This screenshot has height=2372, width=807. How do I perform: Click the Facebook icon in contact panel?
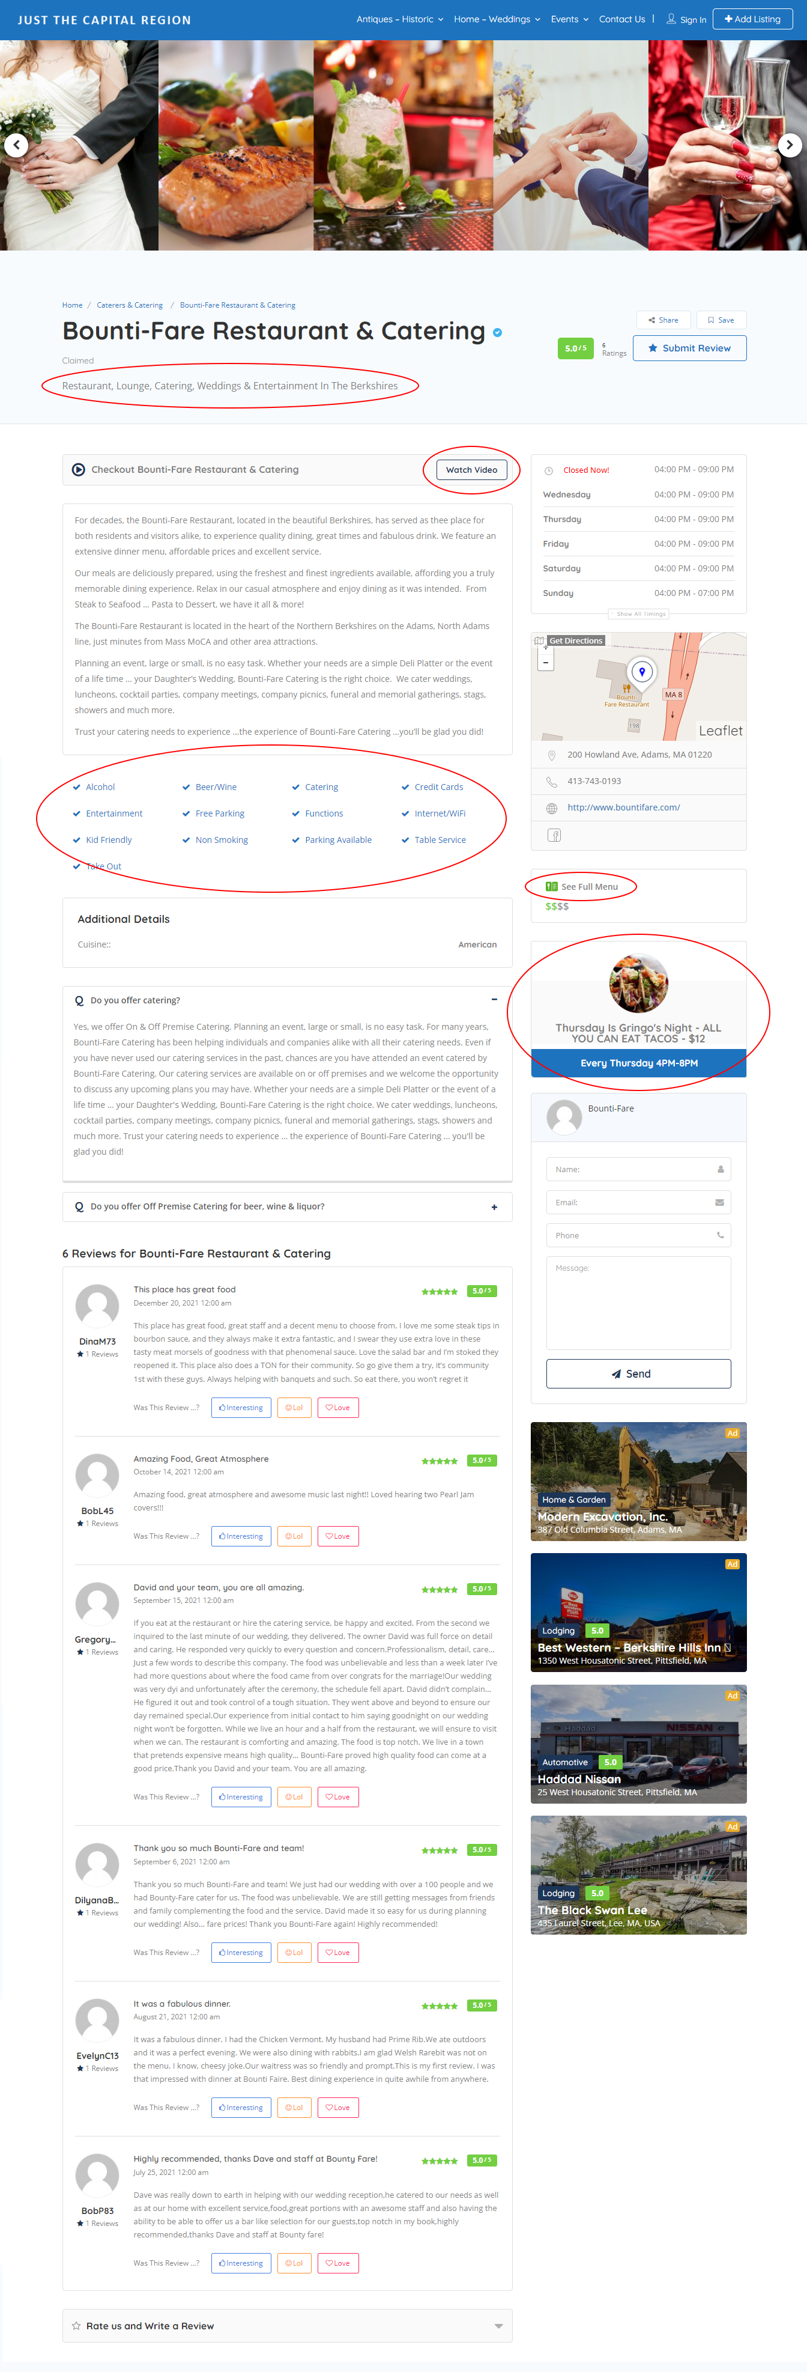pyautogui.click(x=554, y=835)
